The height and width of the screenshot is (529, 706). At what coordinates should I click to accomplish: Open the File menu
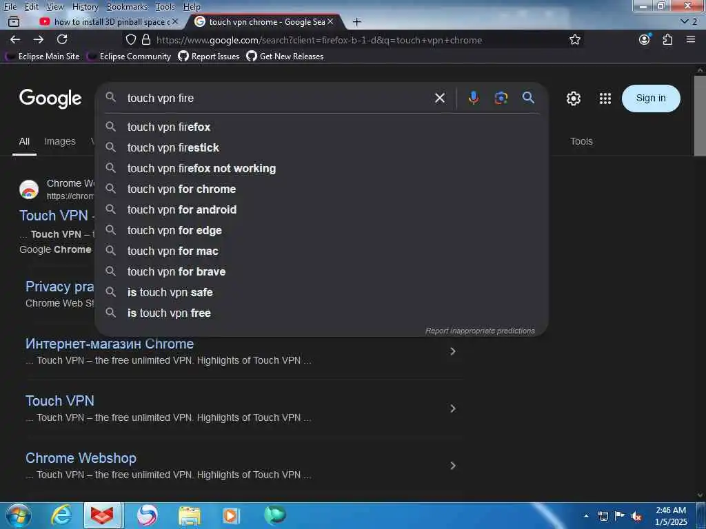pos(10,7)
